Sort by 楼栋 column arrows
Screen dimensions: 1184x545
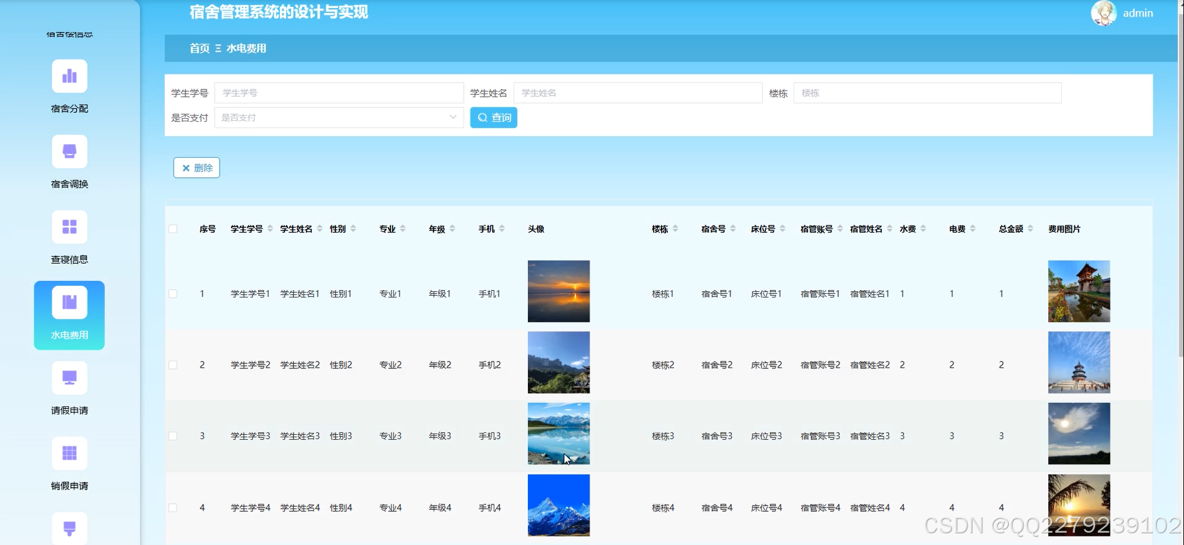point(675,228)
